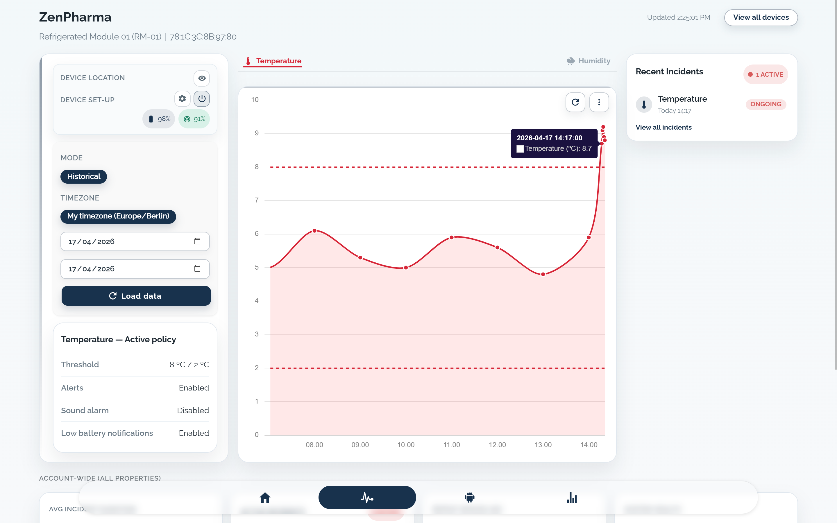This screenshot has width=837, height=523.
Task: Open the chart three-dot options menu
Action: coord(599,102)
